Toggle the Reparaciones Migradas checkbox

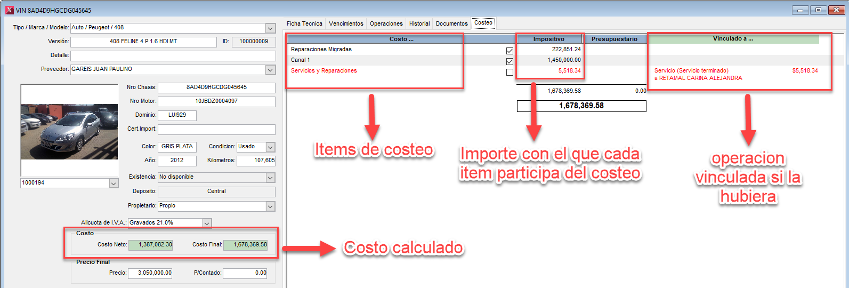pos(510,51)
